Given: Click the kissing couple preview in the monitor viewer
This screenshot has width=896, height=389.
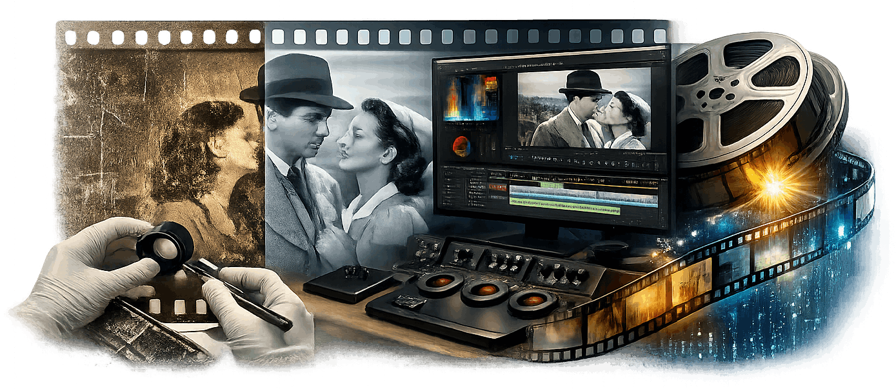Looking at the screenshot, I should [x=584, y=108].
